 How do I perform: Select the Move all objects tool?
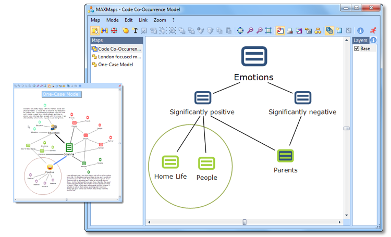click(114, 31)
